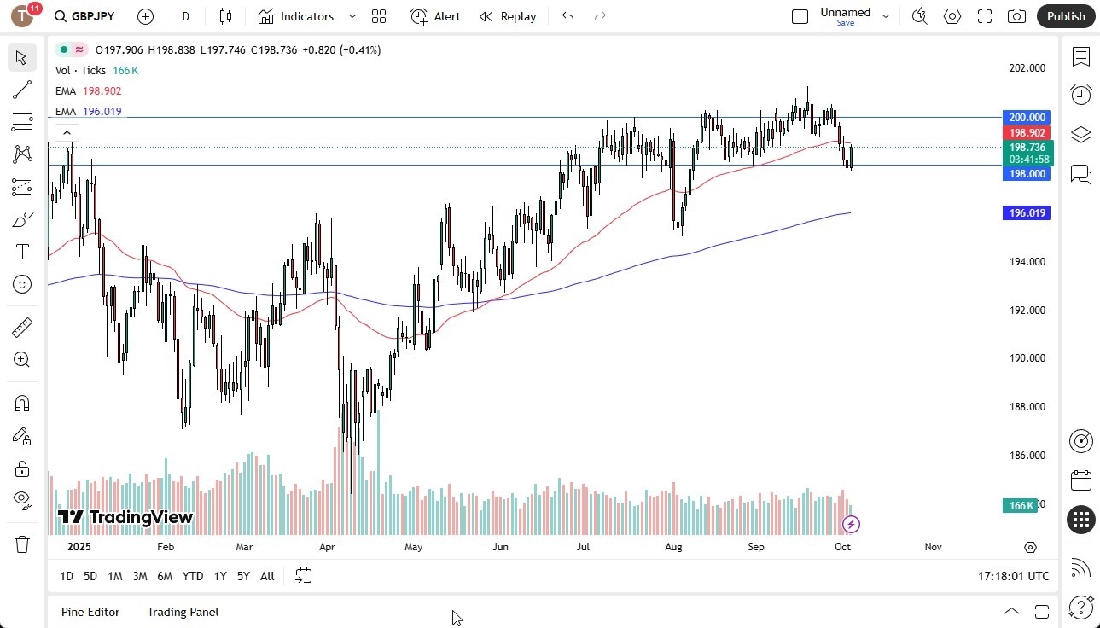
Task: Hide all drawings using eye toggle
Action: coord(22,499)
